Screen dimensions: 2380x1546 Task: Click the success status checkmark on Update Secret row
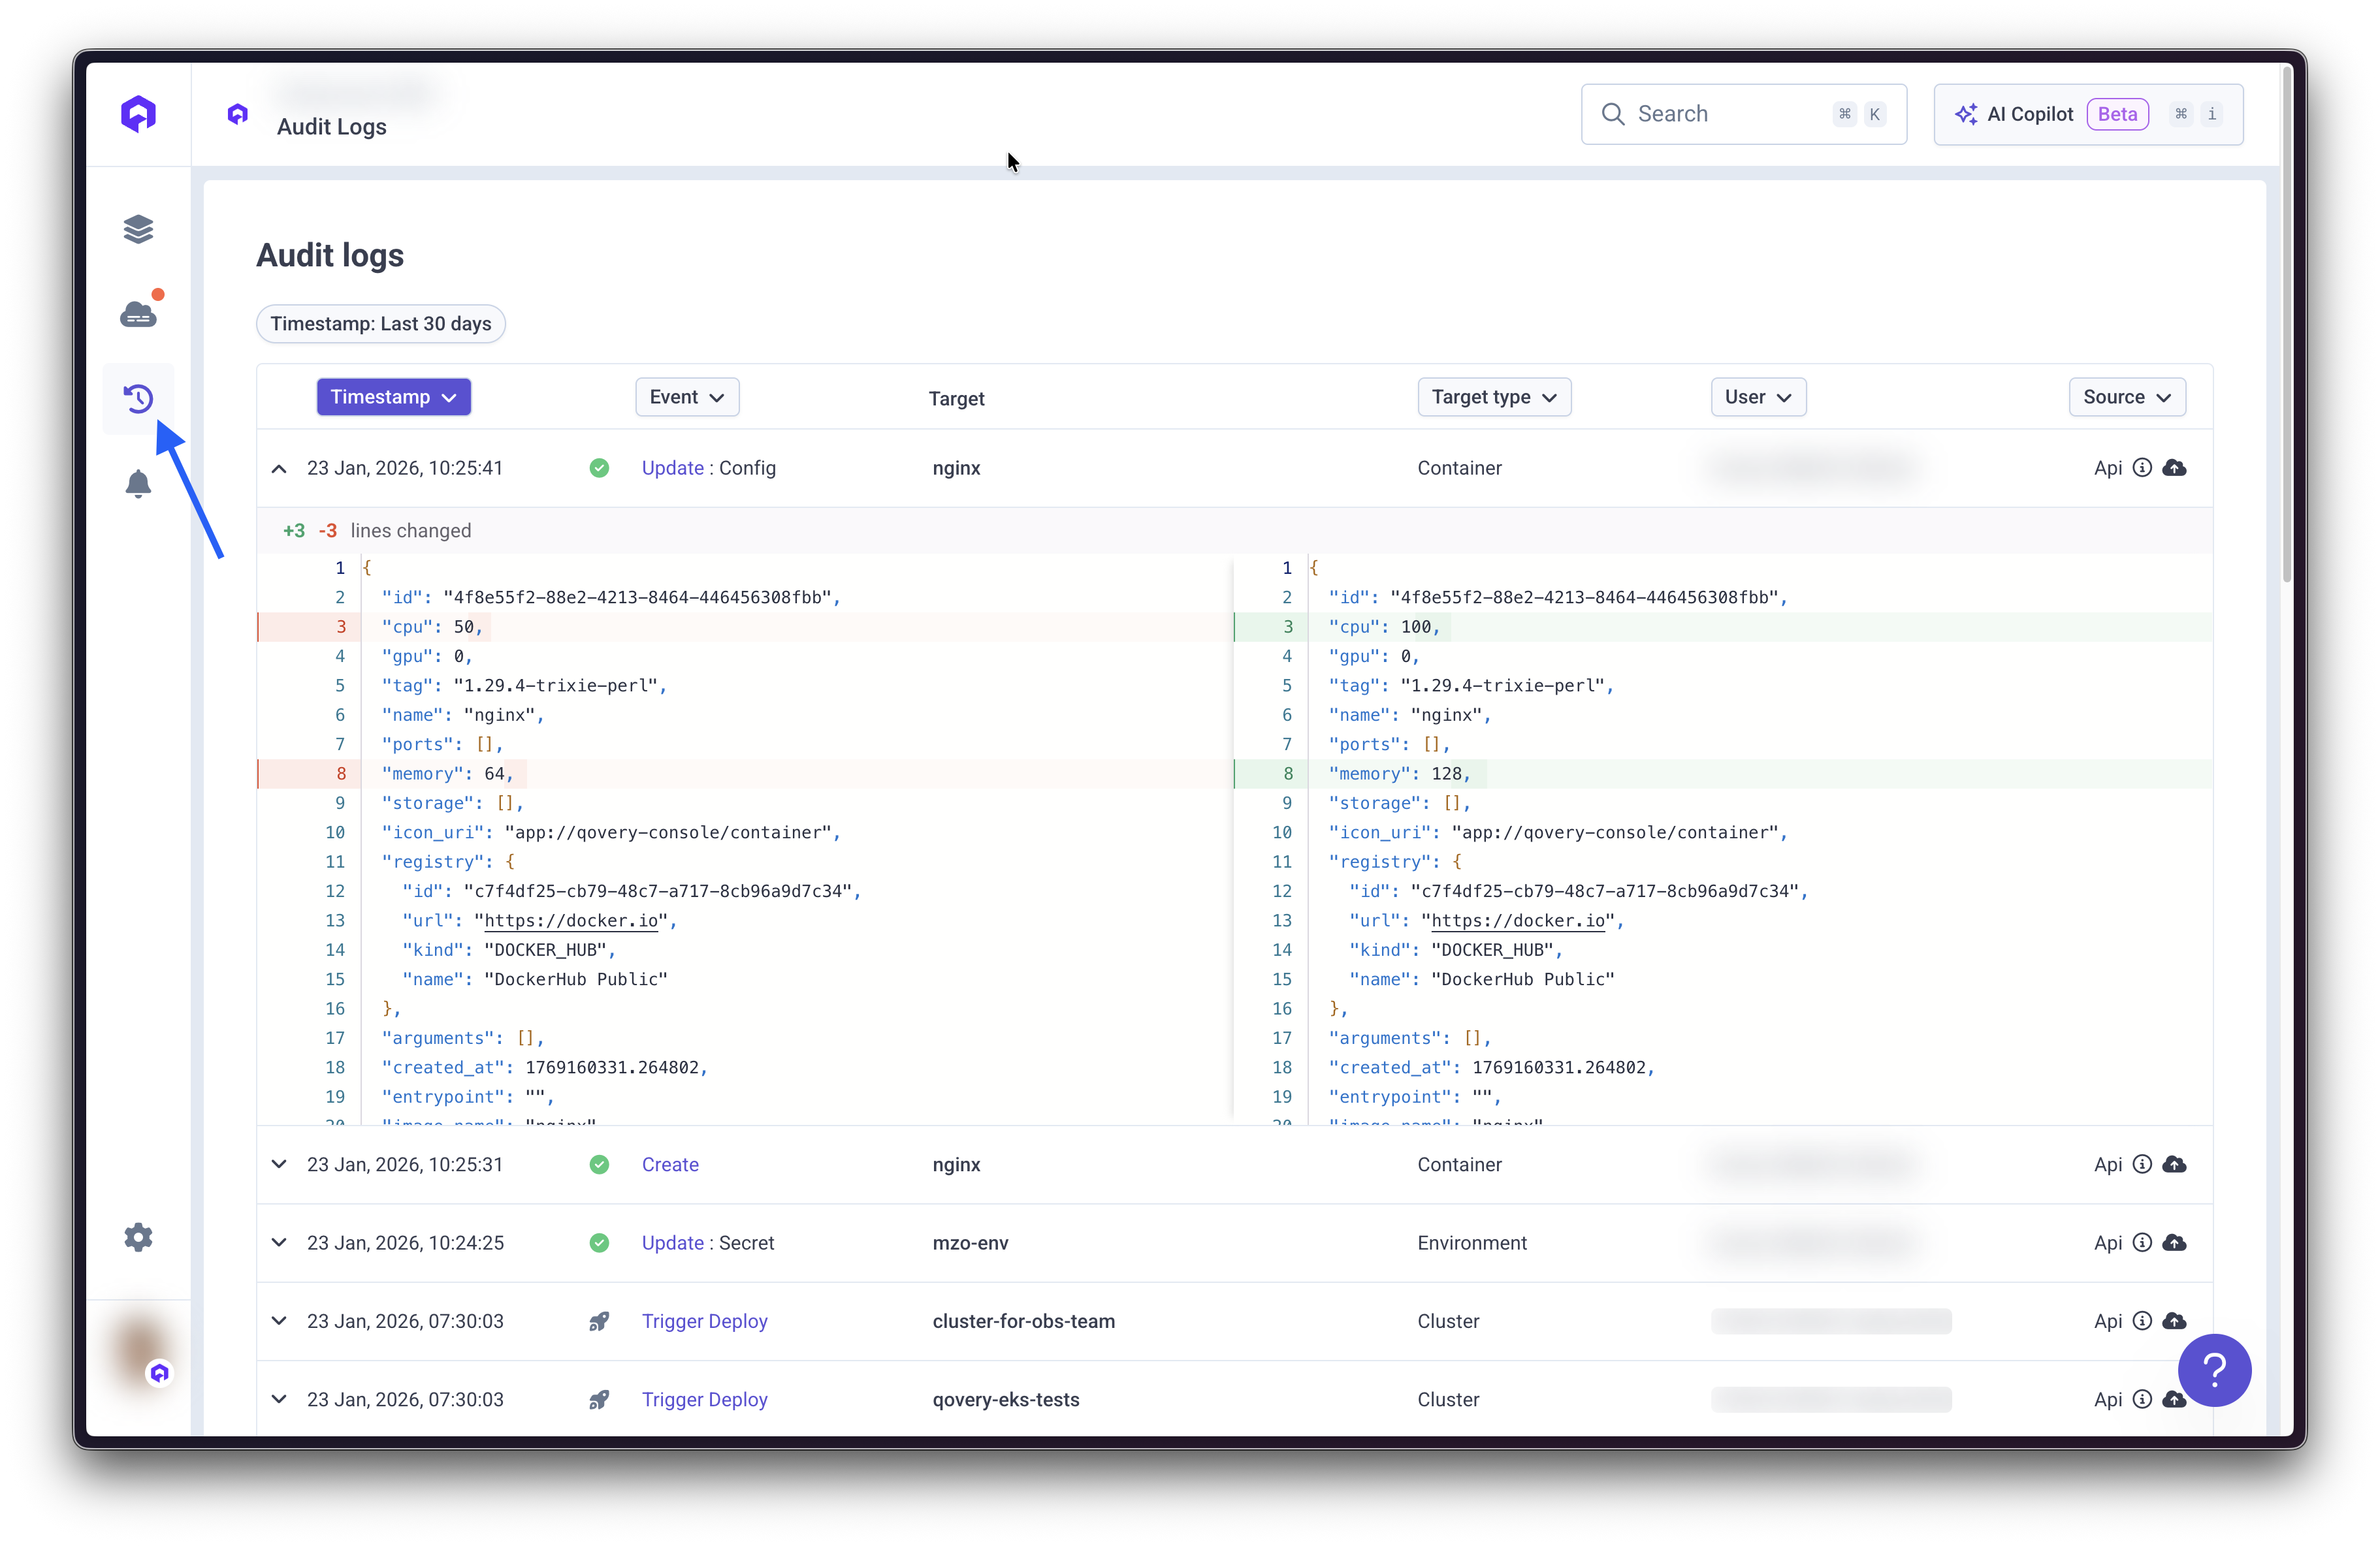(x=599, y=1242)
